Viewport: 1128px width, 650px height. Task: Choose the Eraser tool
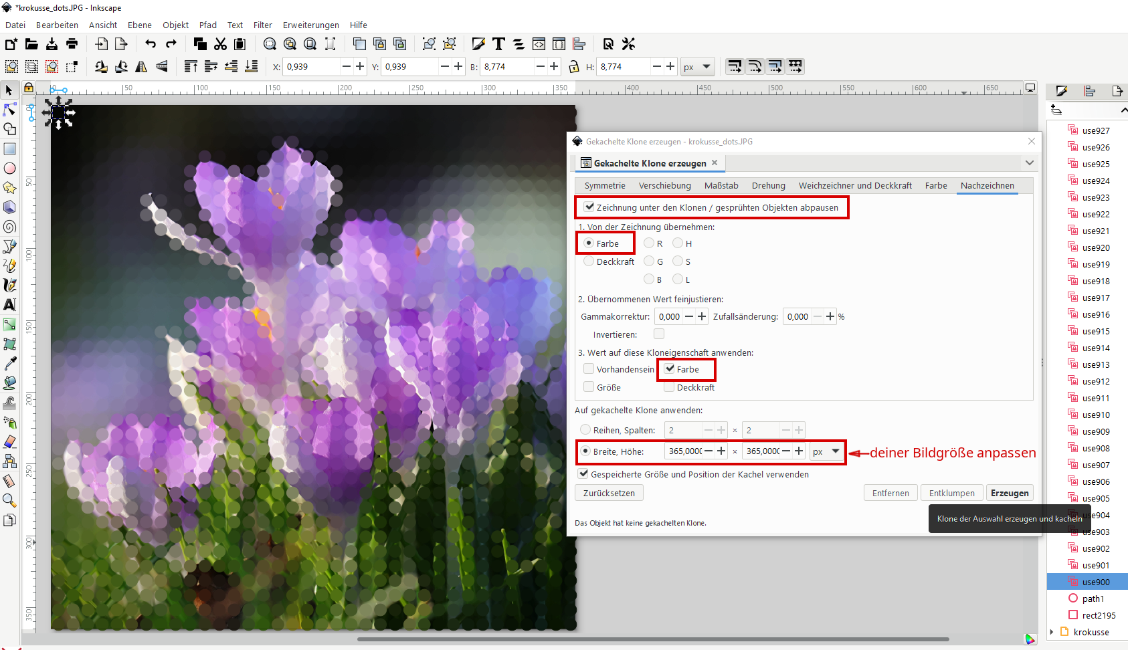9,442
